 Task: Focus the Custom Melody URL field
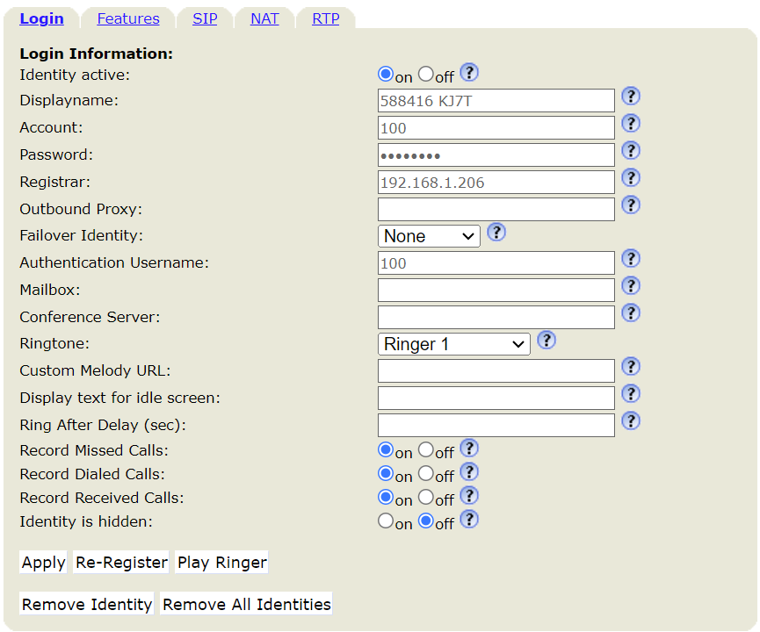(x=496, y=371)
